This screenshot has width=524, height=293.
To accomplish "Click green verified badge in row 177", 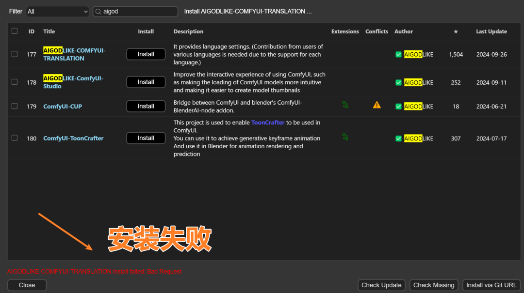I will [398, 54].
